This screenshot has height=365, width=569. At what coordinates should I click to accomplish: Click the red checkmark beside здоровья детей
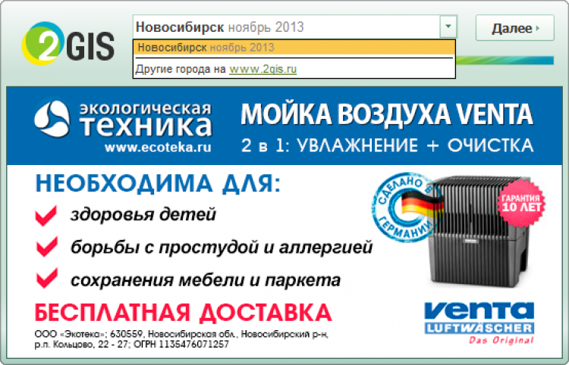pos(46,216)
